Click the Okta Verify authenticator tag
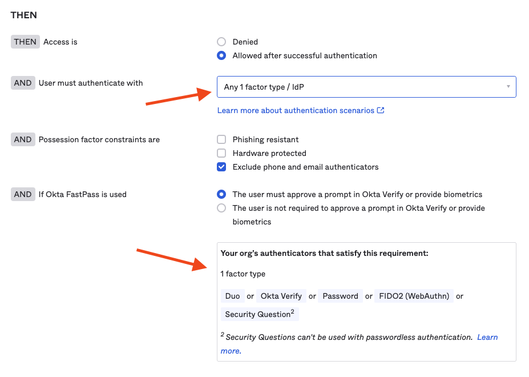The height and width of the screenshot is (377, 529). point(281,296)
